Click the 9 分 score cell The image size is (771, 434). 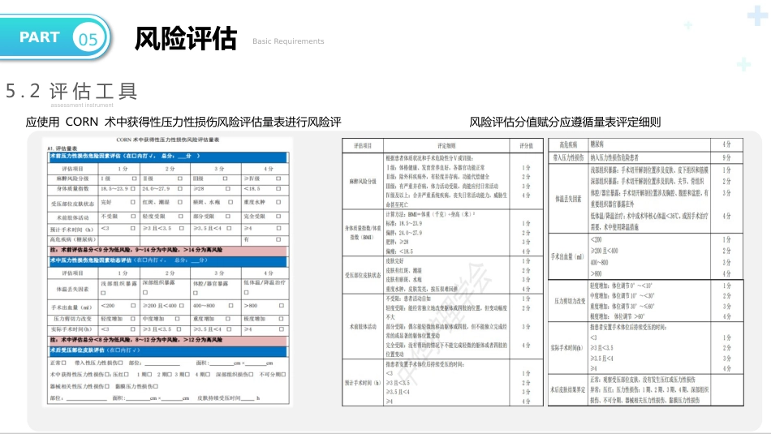point(726,157)
